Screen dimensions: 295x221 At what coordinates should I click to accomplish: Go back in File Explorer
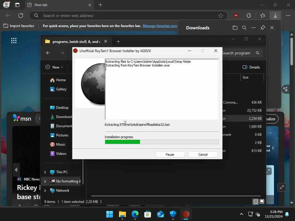48,53
